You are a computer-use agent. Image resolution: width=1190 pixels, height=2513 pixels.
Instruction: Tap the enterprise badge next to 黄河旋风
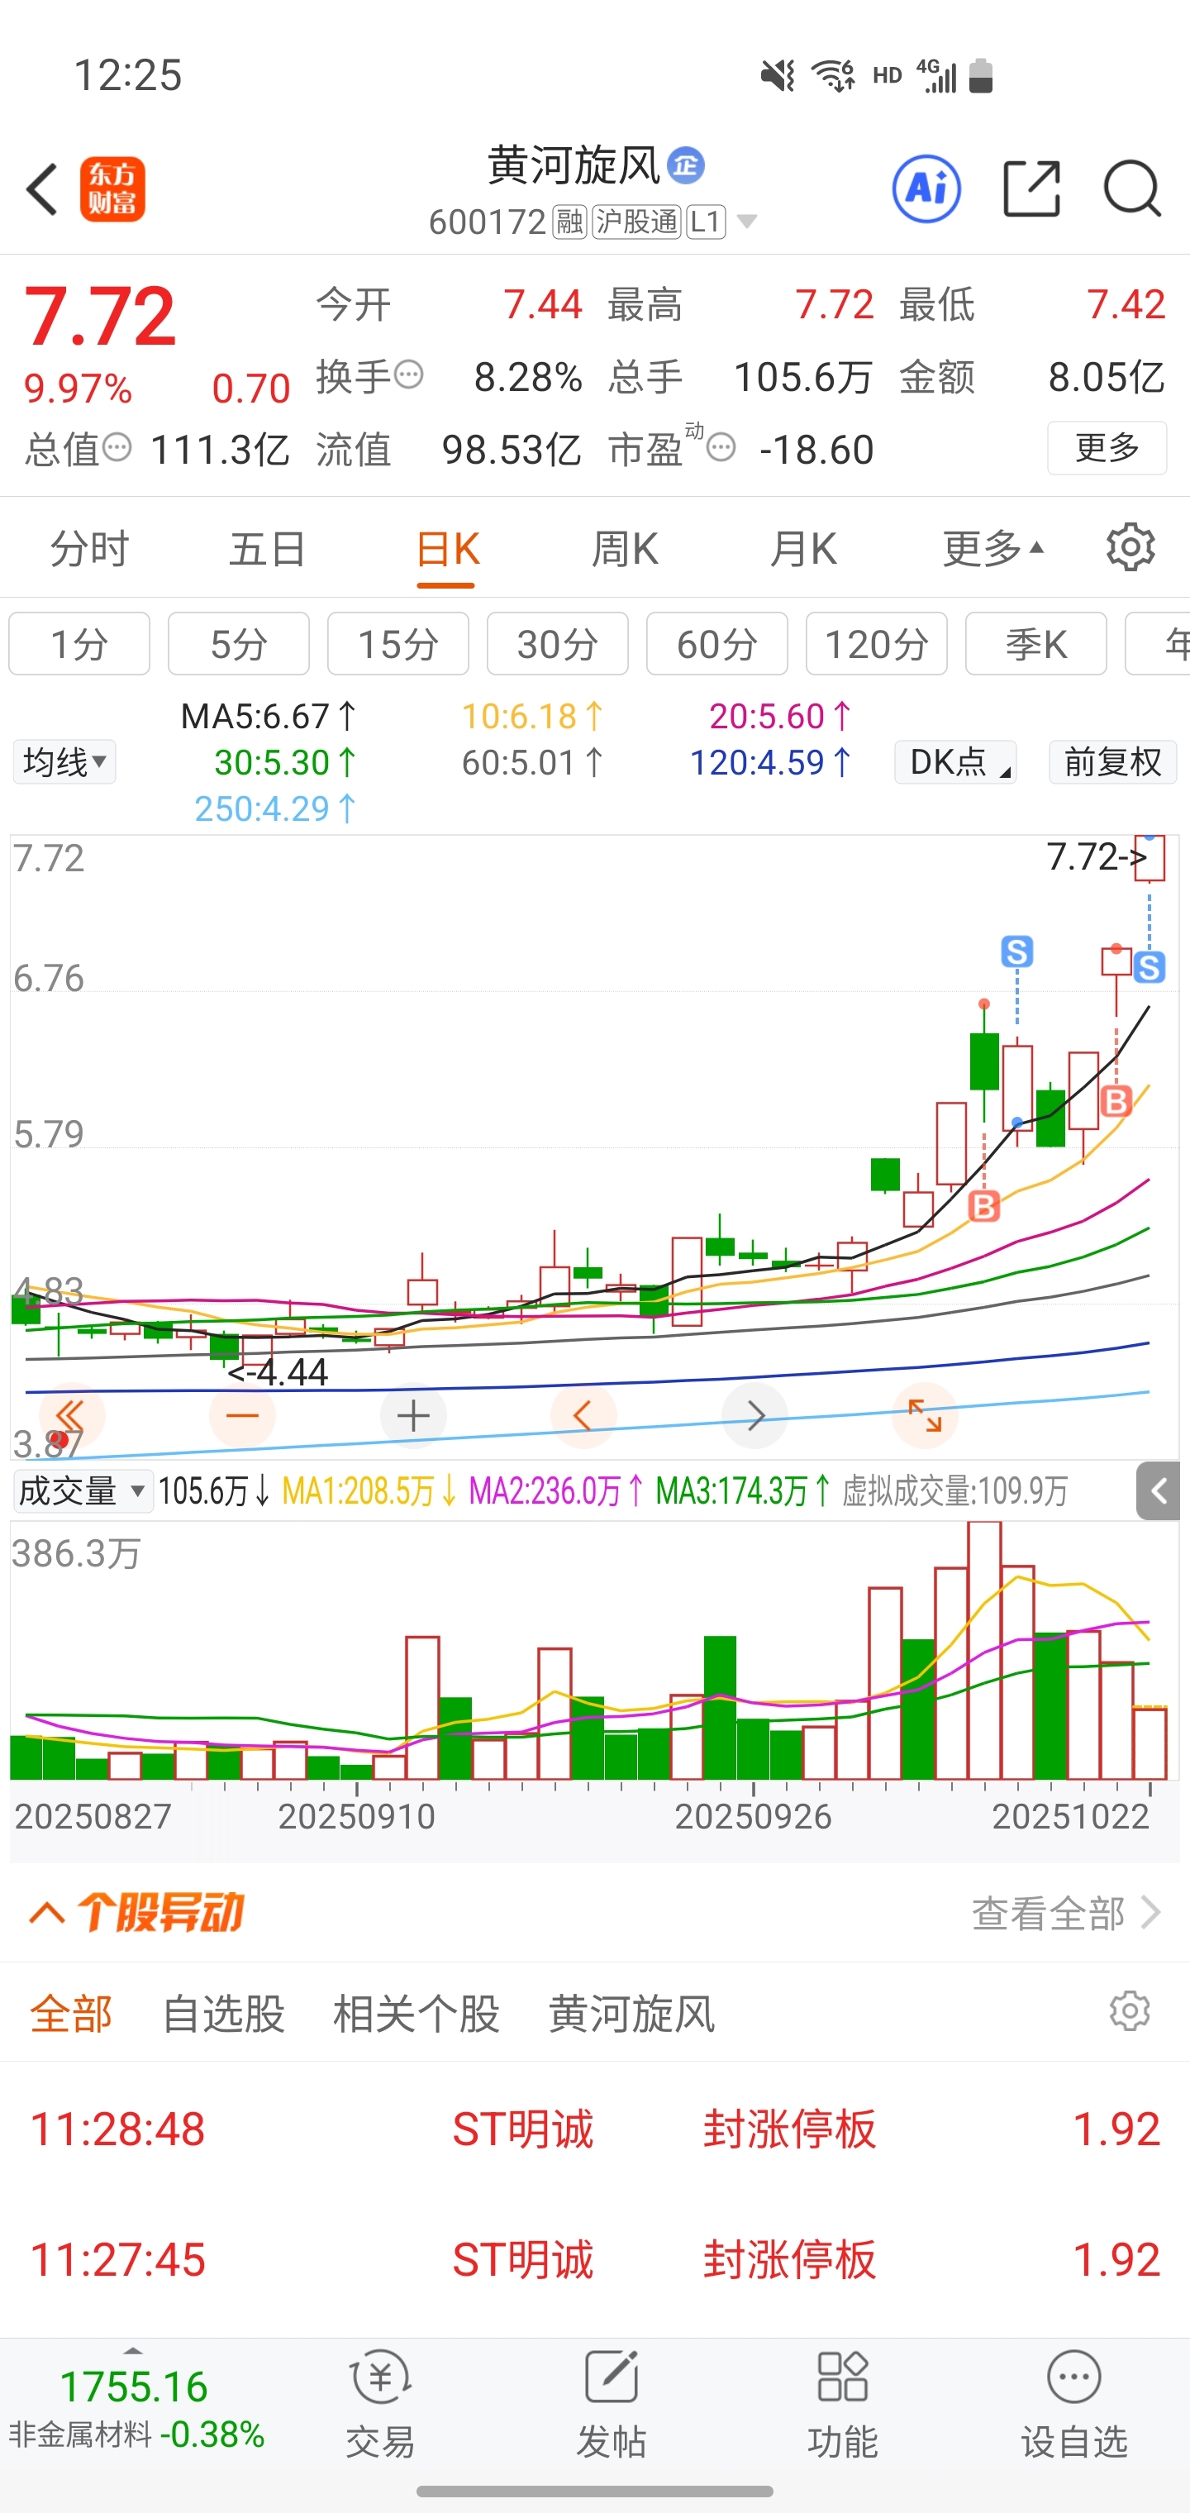[x=686, y=166]
